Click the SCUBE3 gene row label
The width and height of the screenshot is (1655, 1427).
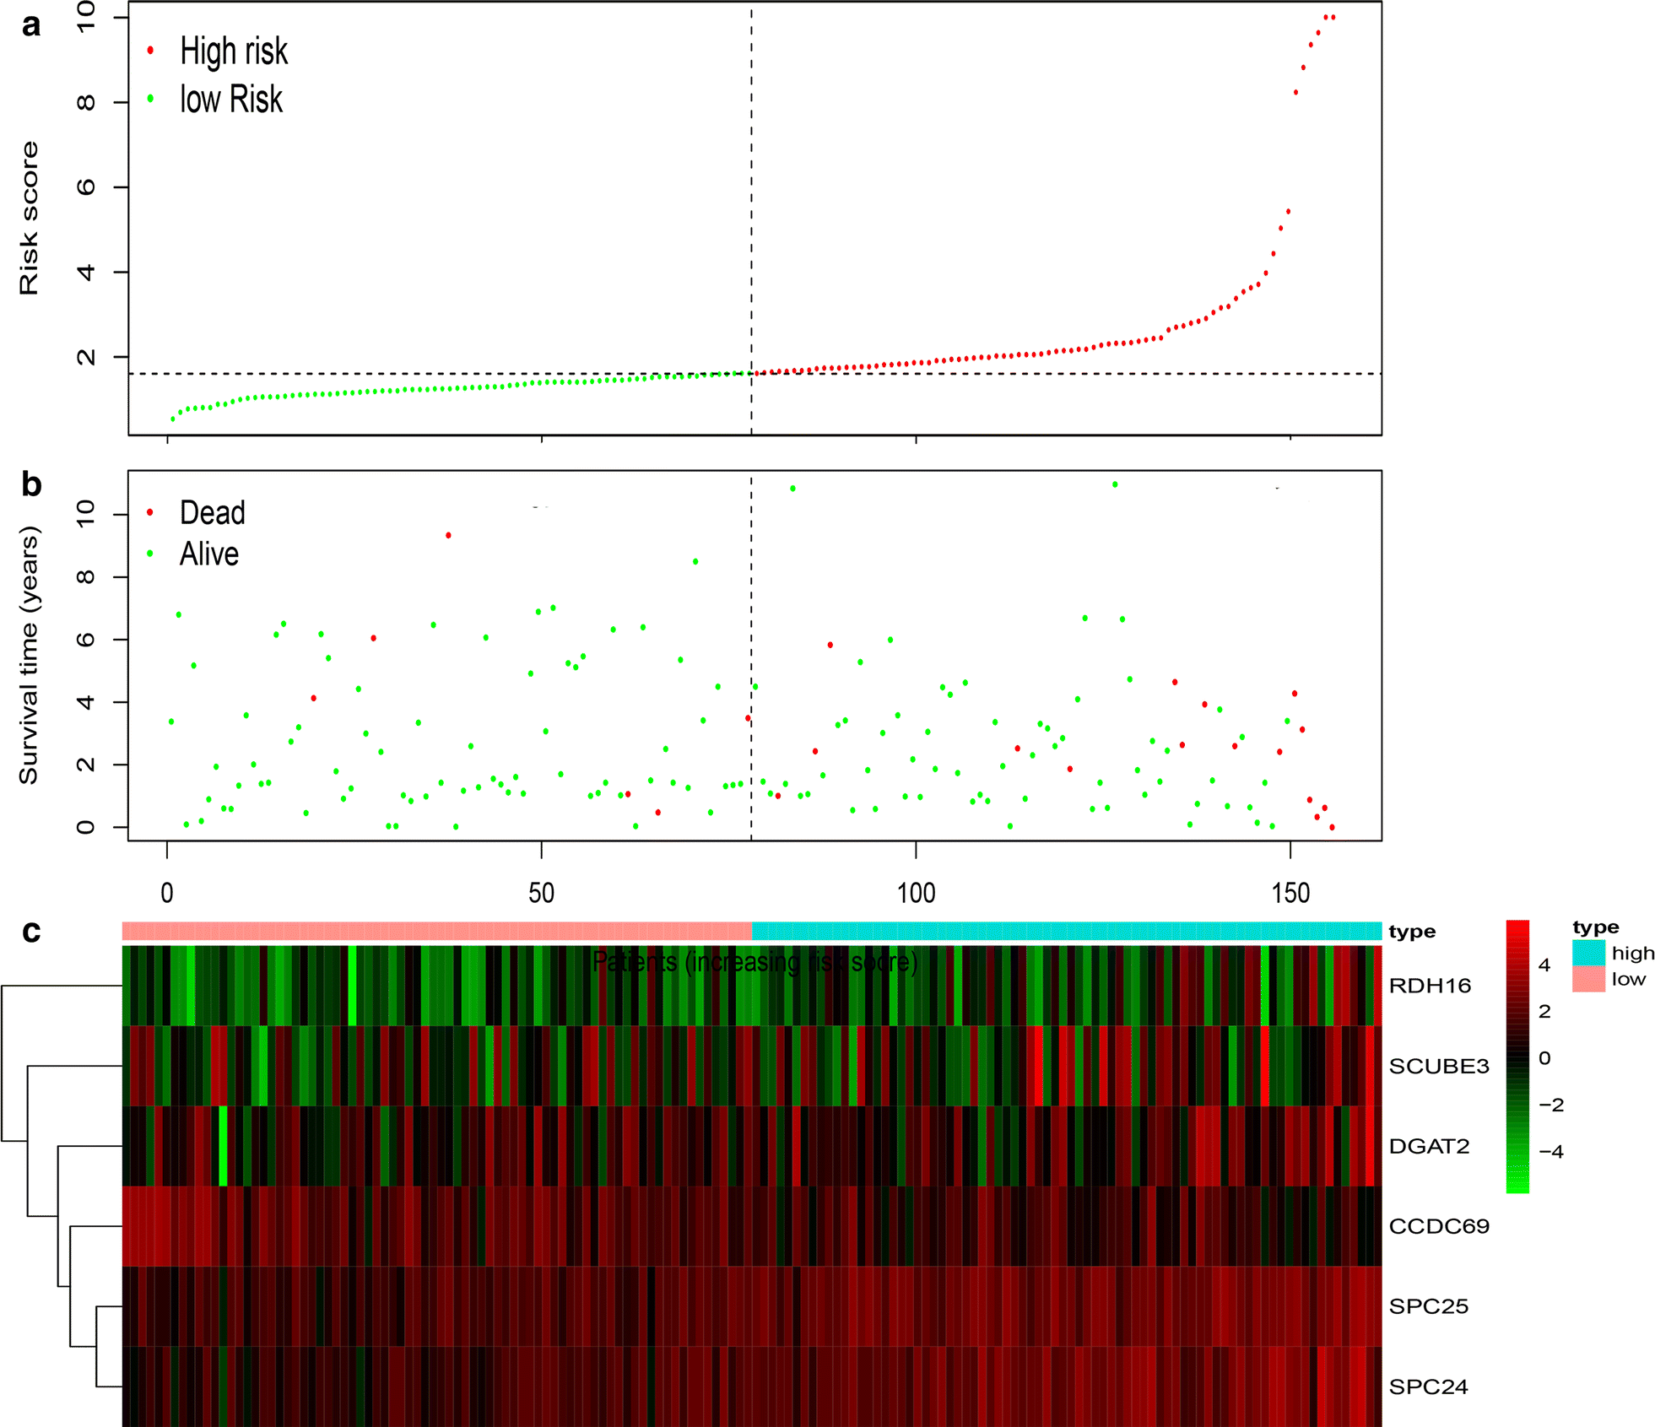pyautogui.click(x=1439, y=1066)
